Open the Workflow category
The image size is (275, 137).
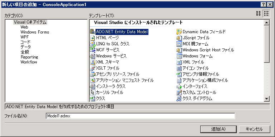tap(29, 62)
